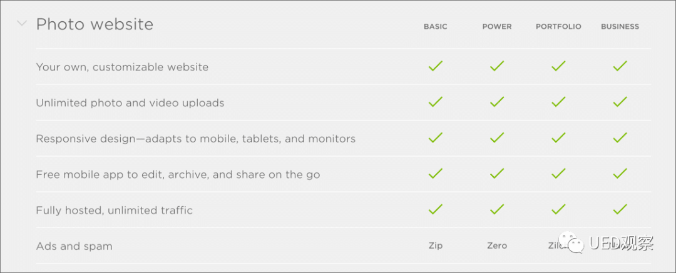676x273 pixels.
Task: Click the POWER plan column header
Action: point(497,27)
